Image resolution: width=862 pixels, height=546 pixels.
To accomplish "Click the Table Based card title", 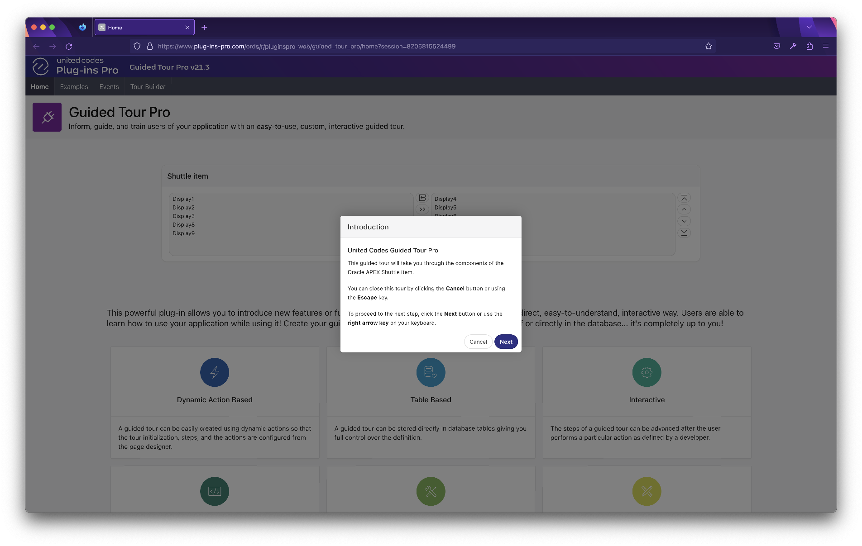I will tap(431, 399).
